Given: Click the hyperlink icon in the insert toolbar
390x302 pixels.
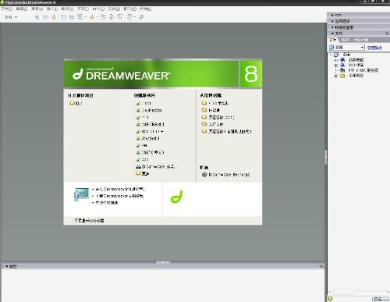Looking at the screenshot, I should click(37, 17).
